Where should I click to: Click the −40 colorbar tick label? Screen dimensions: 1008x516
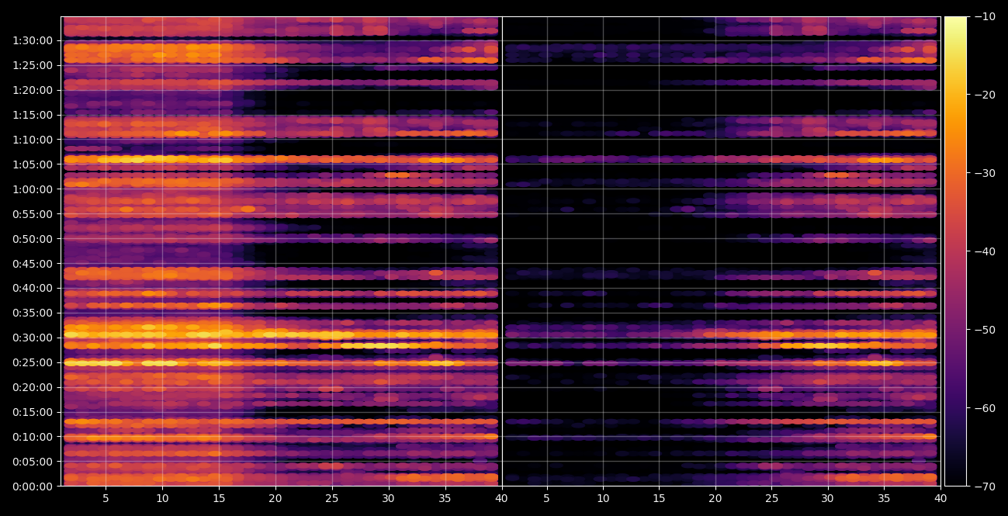pos(985,251)
